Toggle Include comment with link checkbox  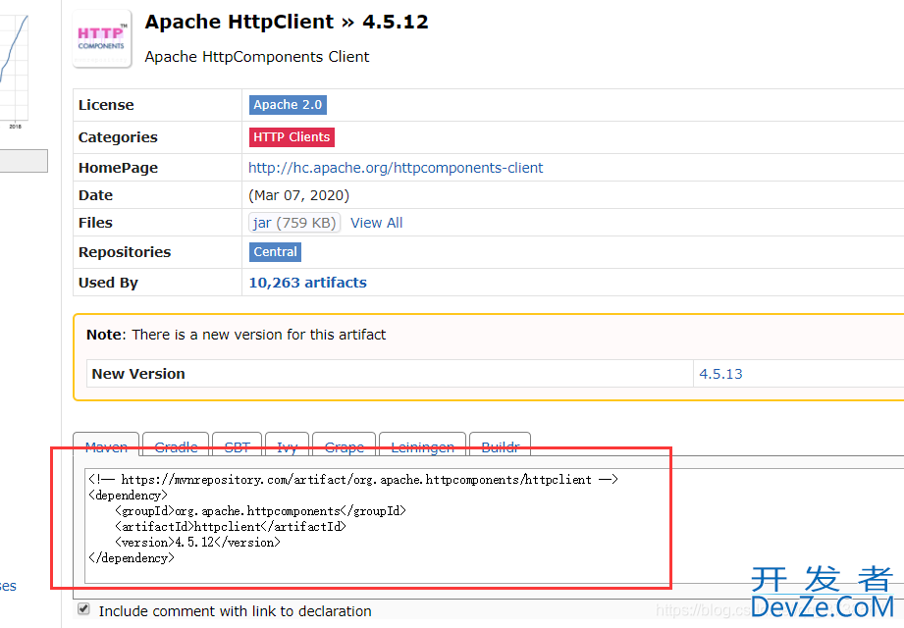(83, 609)
